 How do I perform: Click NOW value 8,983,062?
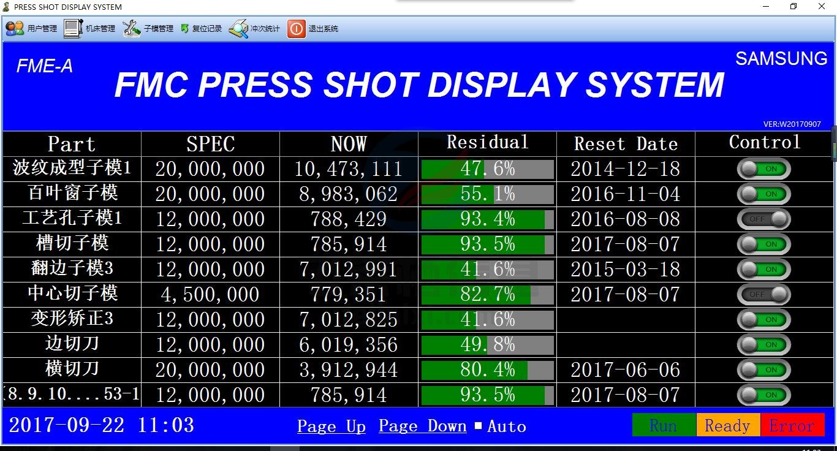pos(349,194)
